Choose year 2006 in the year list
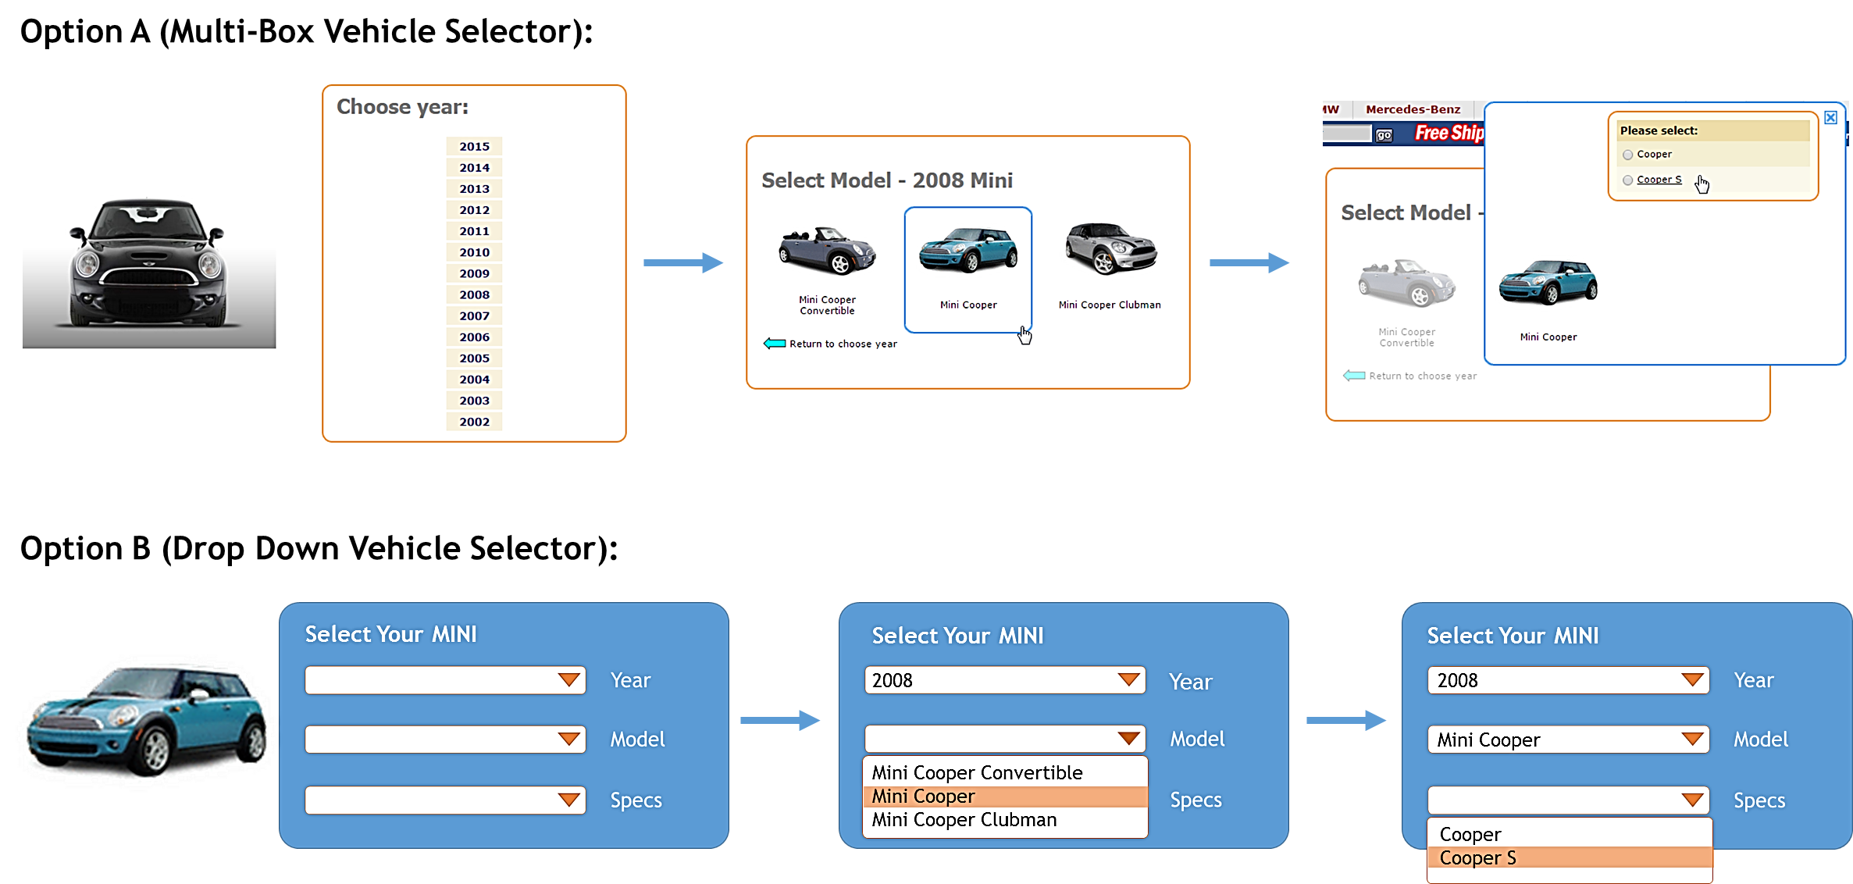The image size is (1853, 884). (x=474, y=337)
